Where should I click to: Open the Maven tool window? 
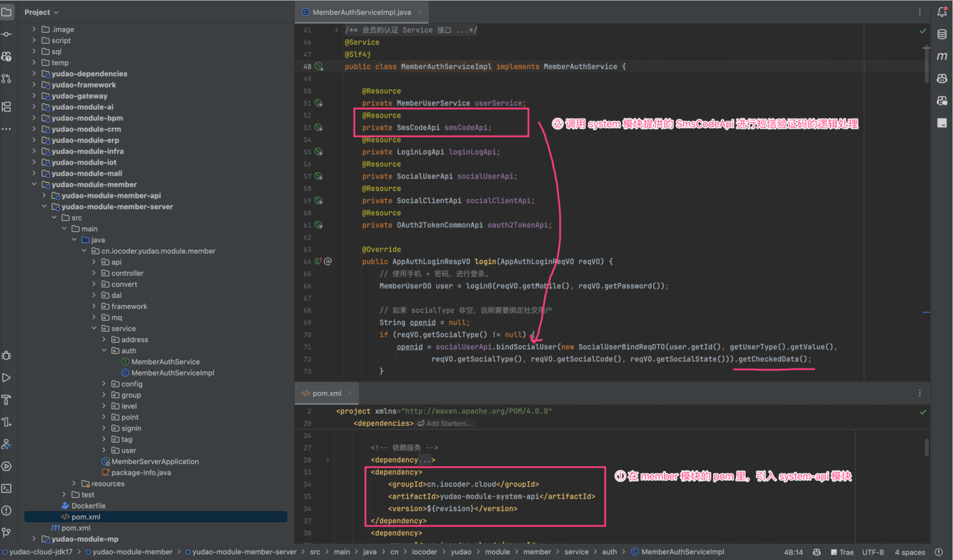tap(941, 57)
